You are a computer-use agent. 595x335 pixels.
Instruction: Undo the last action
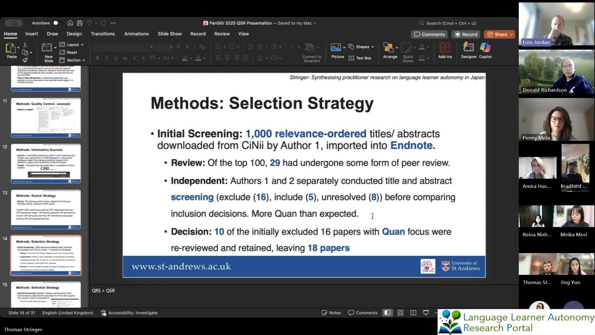(x=89, y=23)
